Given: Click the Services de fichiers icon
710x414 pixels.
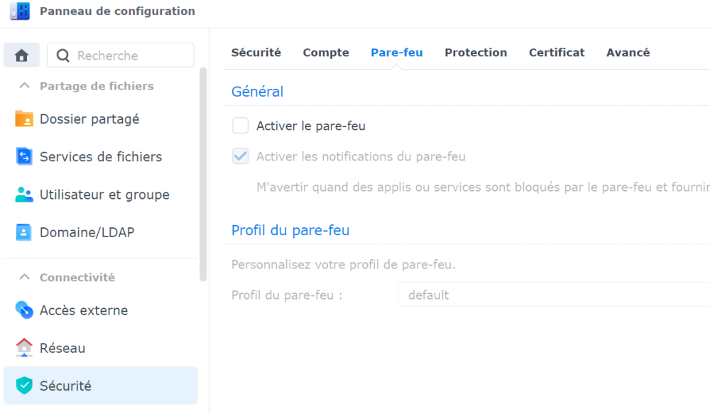Looking at the screenshot, I should tap(24, 157).
